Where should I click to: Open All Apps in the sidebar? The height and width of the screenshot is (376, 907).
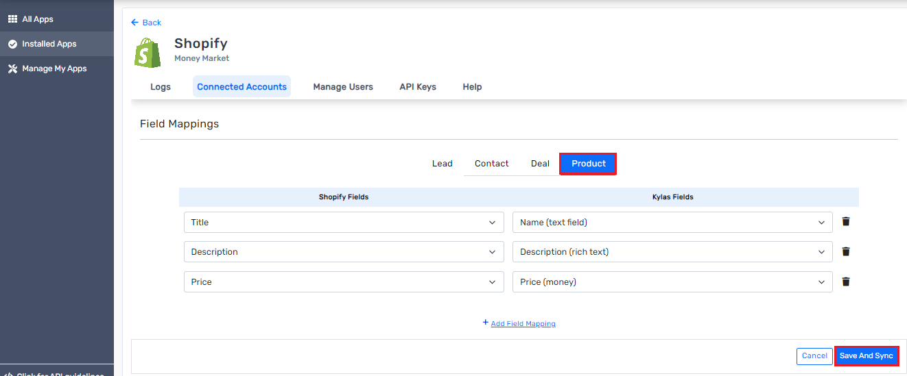(38, 19)
